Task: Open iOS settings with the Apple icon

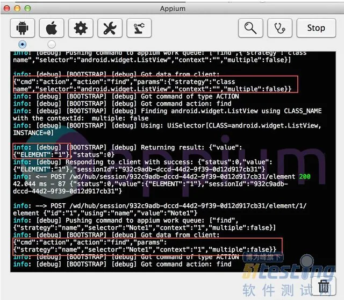Action: (x=52, y=28)
